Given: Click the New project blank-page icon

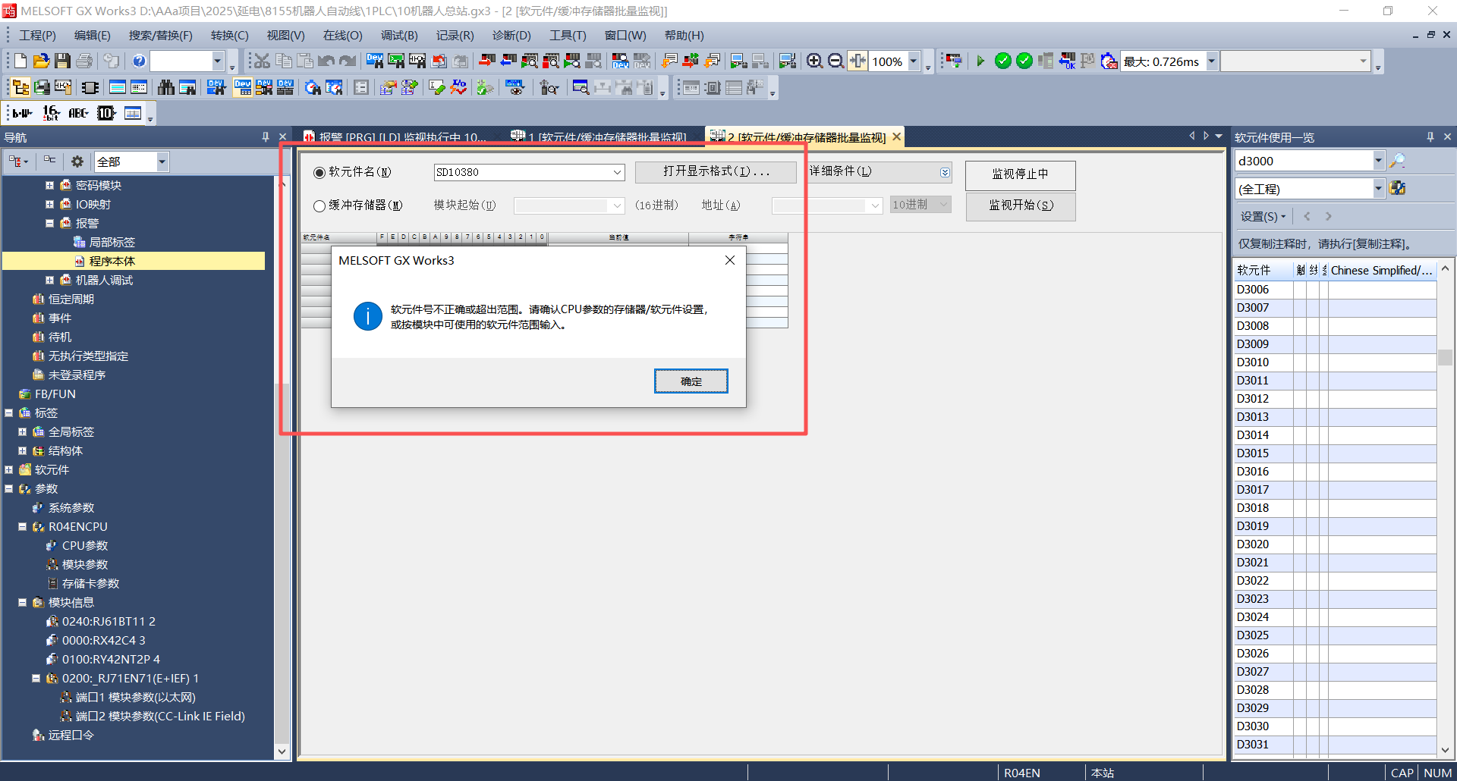Looking at the screenshot, I should click(20, 61).
